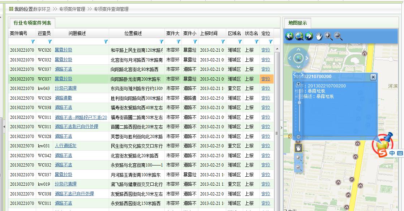Image resolution: width=404 pixels, height=211 pixels.
Task: Click the 问题描述 filter text field
Action: (78, 42)
